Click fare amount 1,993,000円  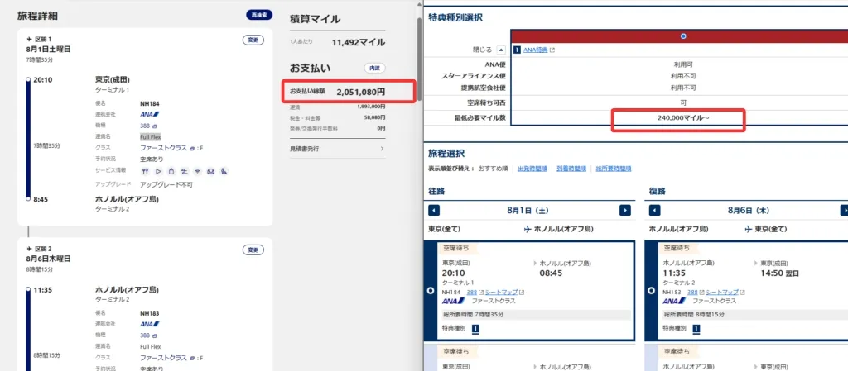[x=371, y=107]
